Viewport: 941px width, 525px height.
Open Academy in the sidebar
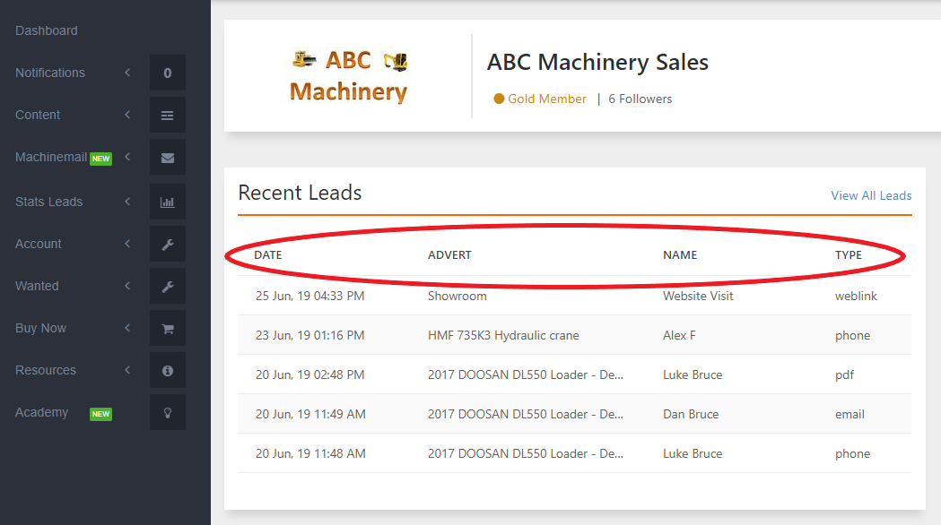[41, 412]
